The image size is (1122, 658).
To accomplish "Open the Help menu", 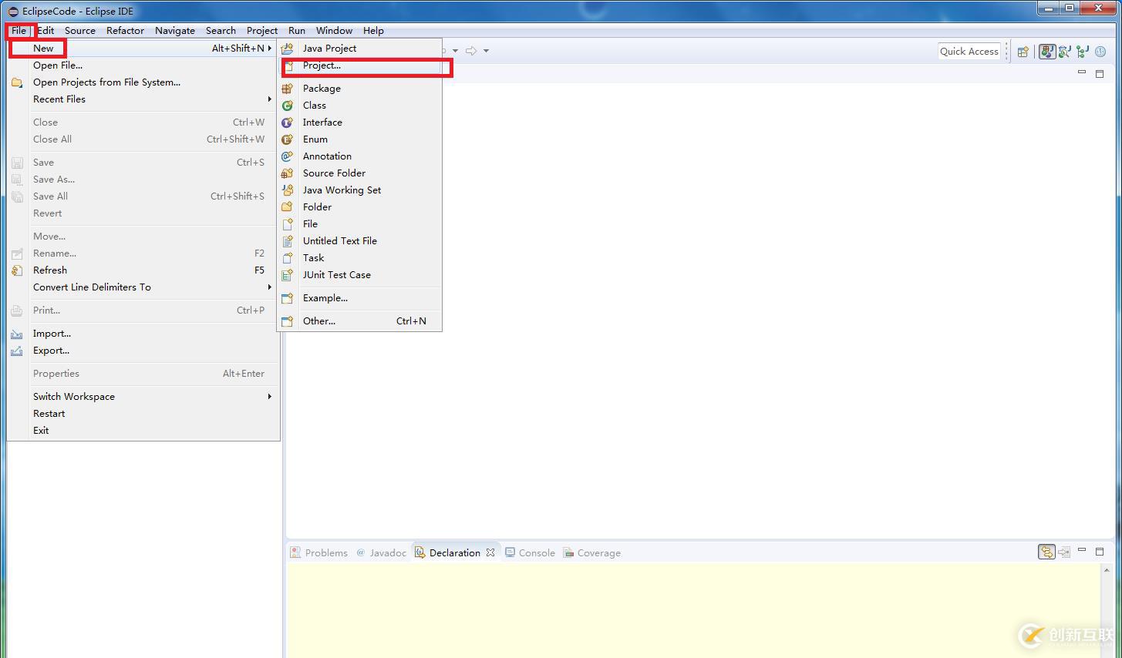I will pos(373,31).
